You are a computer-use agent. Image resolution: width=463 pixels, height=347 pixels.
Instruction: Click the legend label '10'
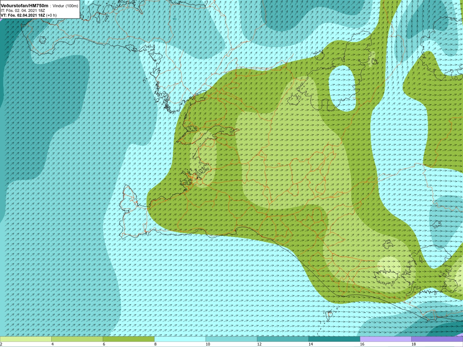[208, 344]
